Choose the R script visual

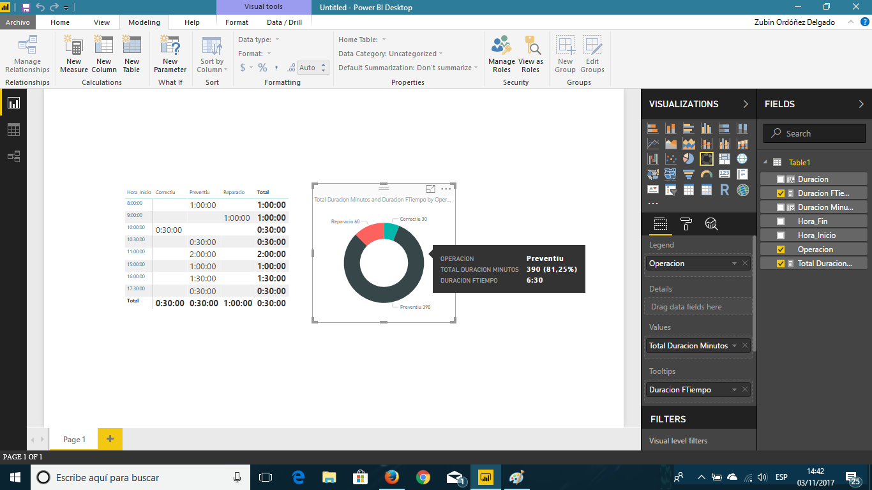click(724, 189)
